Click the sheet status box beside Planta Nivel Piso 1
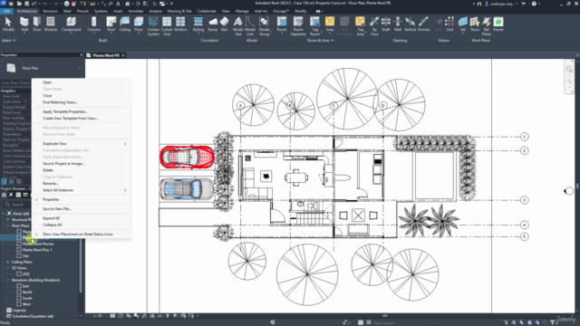This screenshot has height=326, width=580. [19, 250]
